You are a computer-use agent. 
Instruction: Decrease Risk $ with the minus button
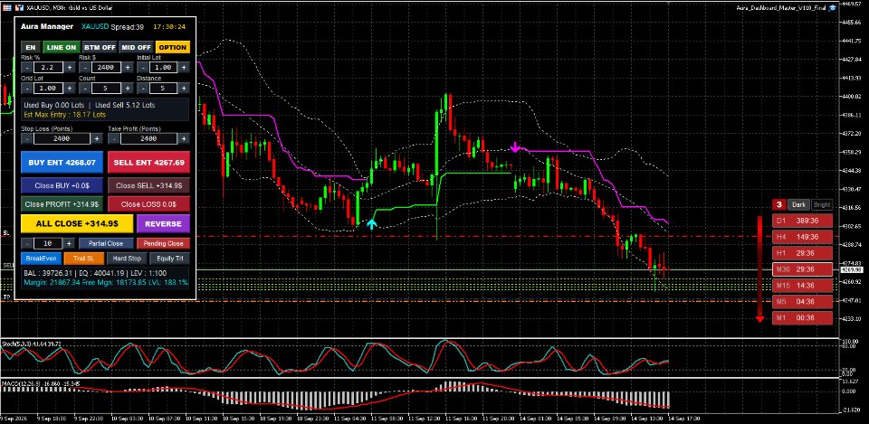pos(85,68)
